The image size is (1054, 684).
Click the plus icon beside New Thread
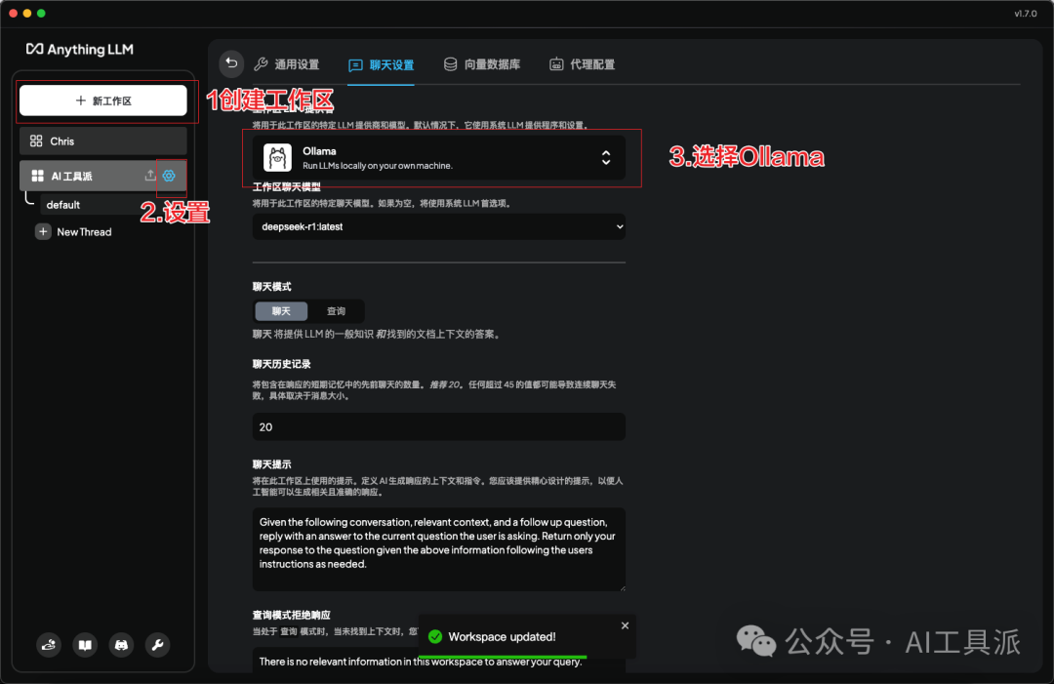tap(43, 232)
